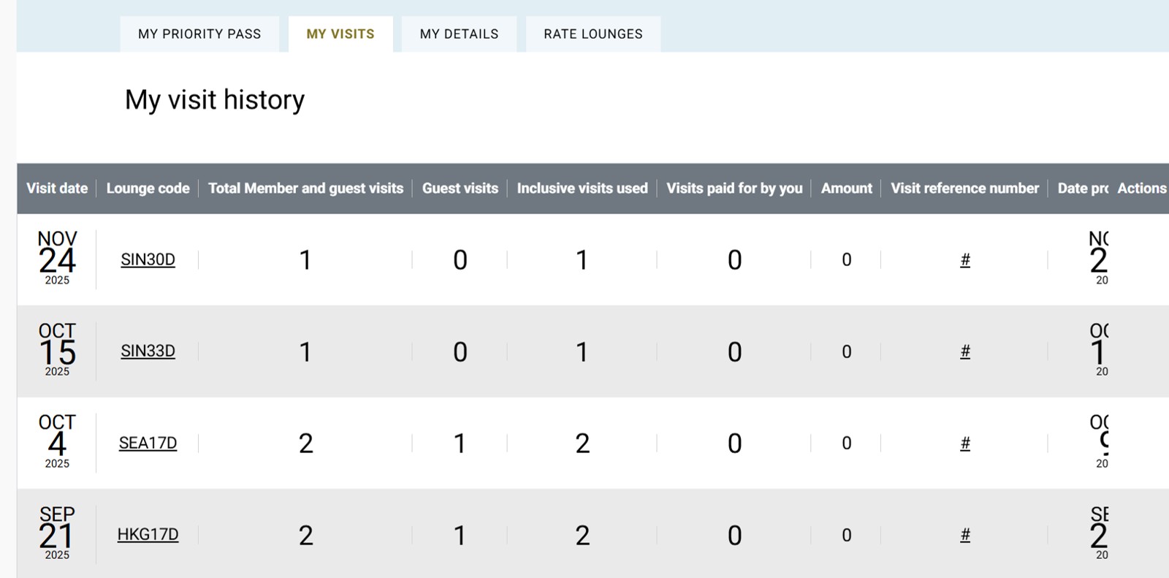
Task: Click the Visit date column header
Action: pyautogui.click(x=57, y=189)
